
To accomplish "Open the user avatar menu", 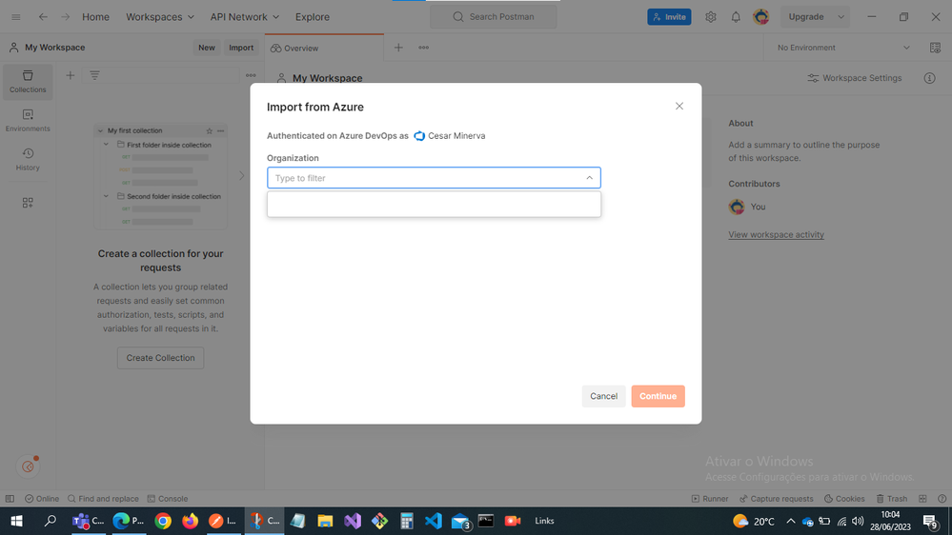I will coord(760,17).
